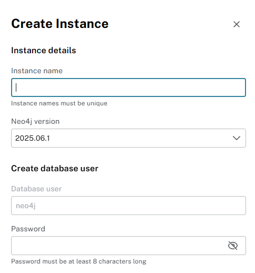Click the "Instance details" section heading
This screenshot has height=273, width=255.
[x=44, y=51]
